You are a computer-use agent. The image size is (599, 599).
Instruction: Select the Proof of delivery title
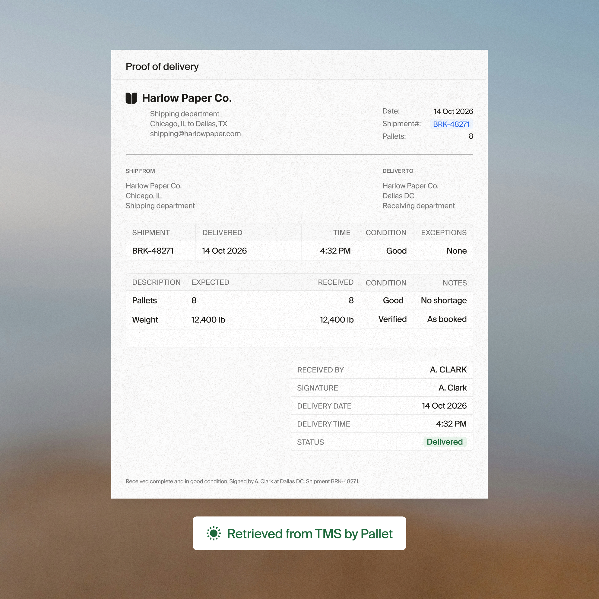coord(162,66)
